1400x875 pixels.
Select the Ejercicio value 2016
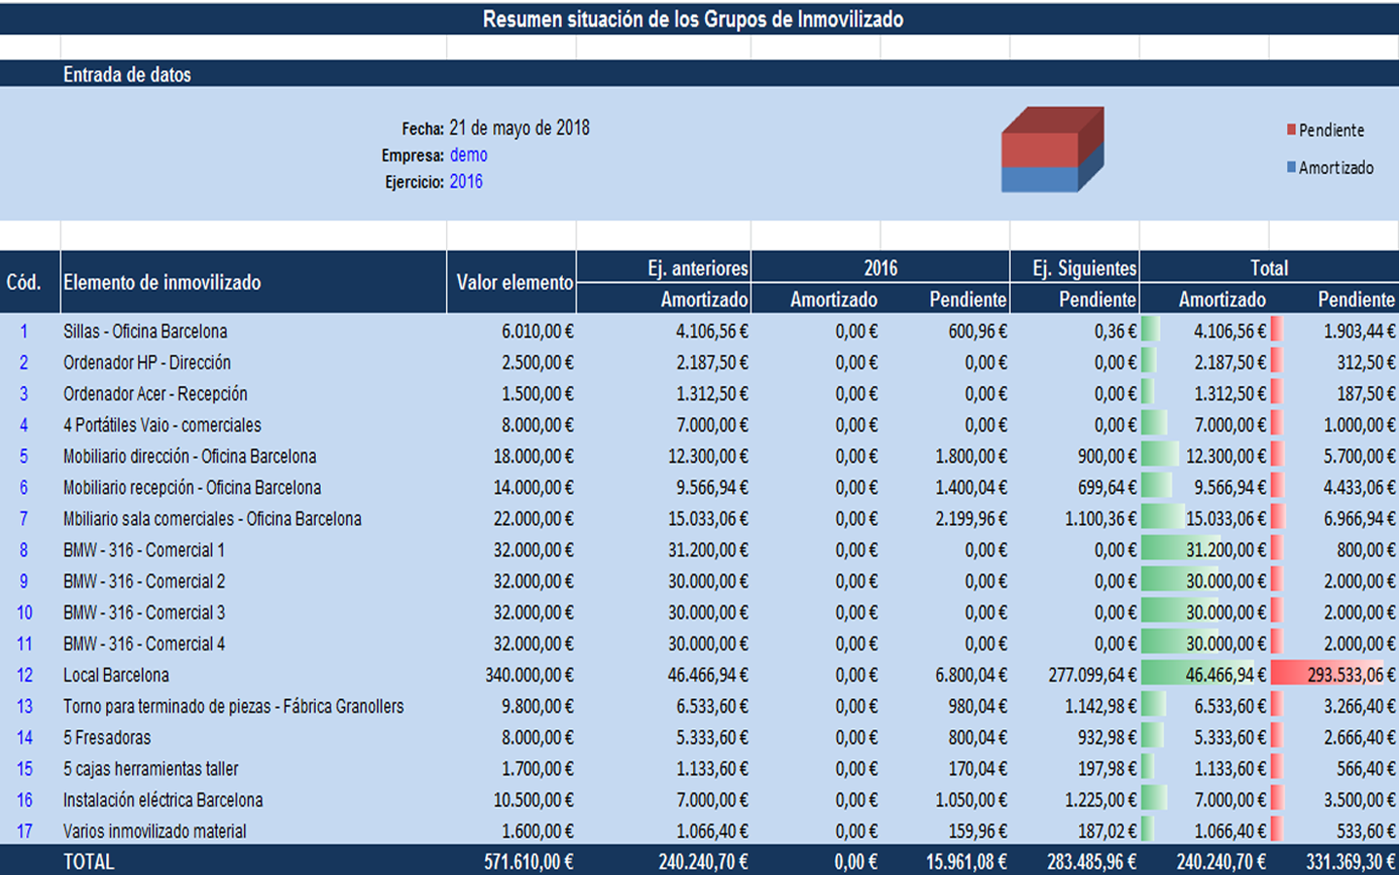tap(466, 182)
